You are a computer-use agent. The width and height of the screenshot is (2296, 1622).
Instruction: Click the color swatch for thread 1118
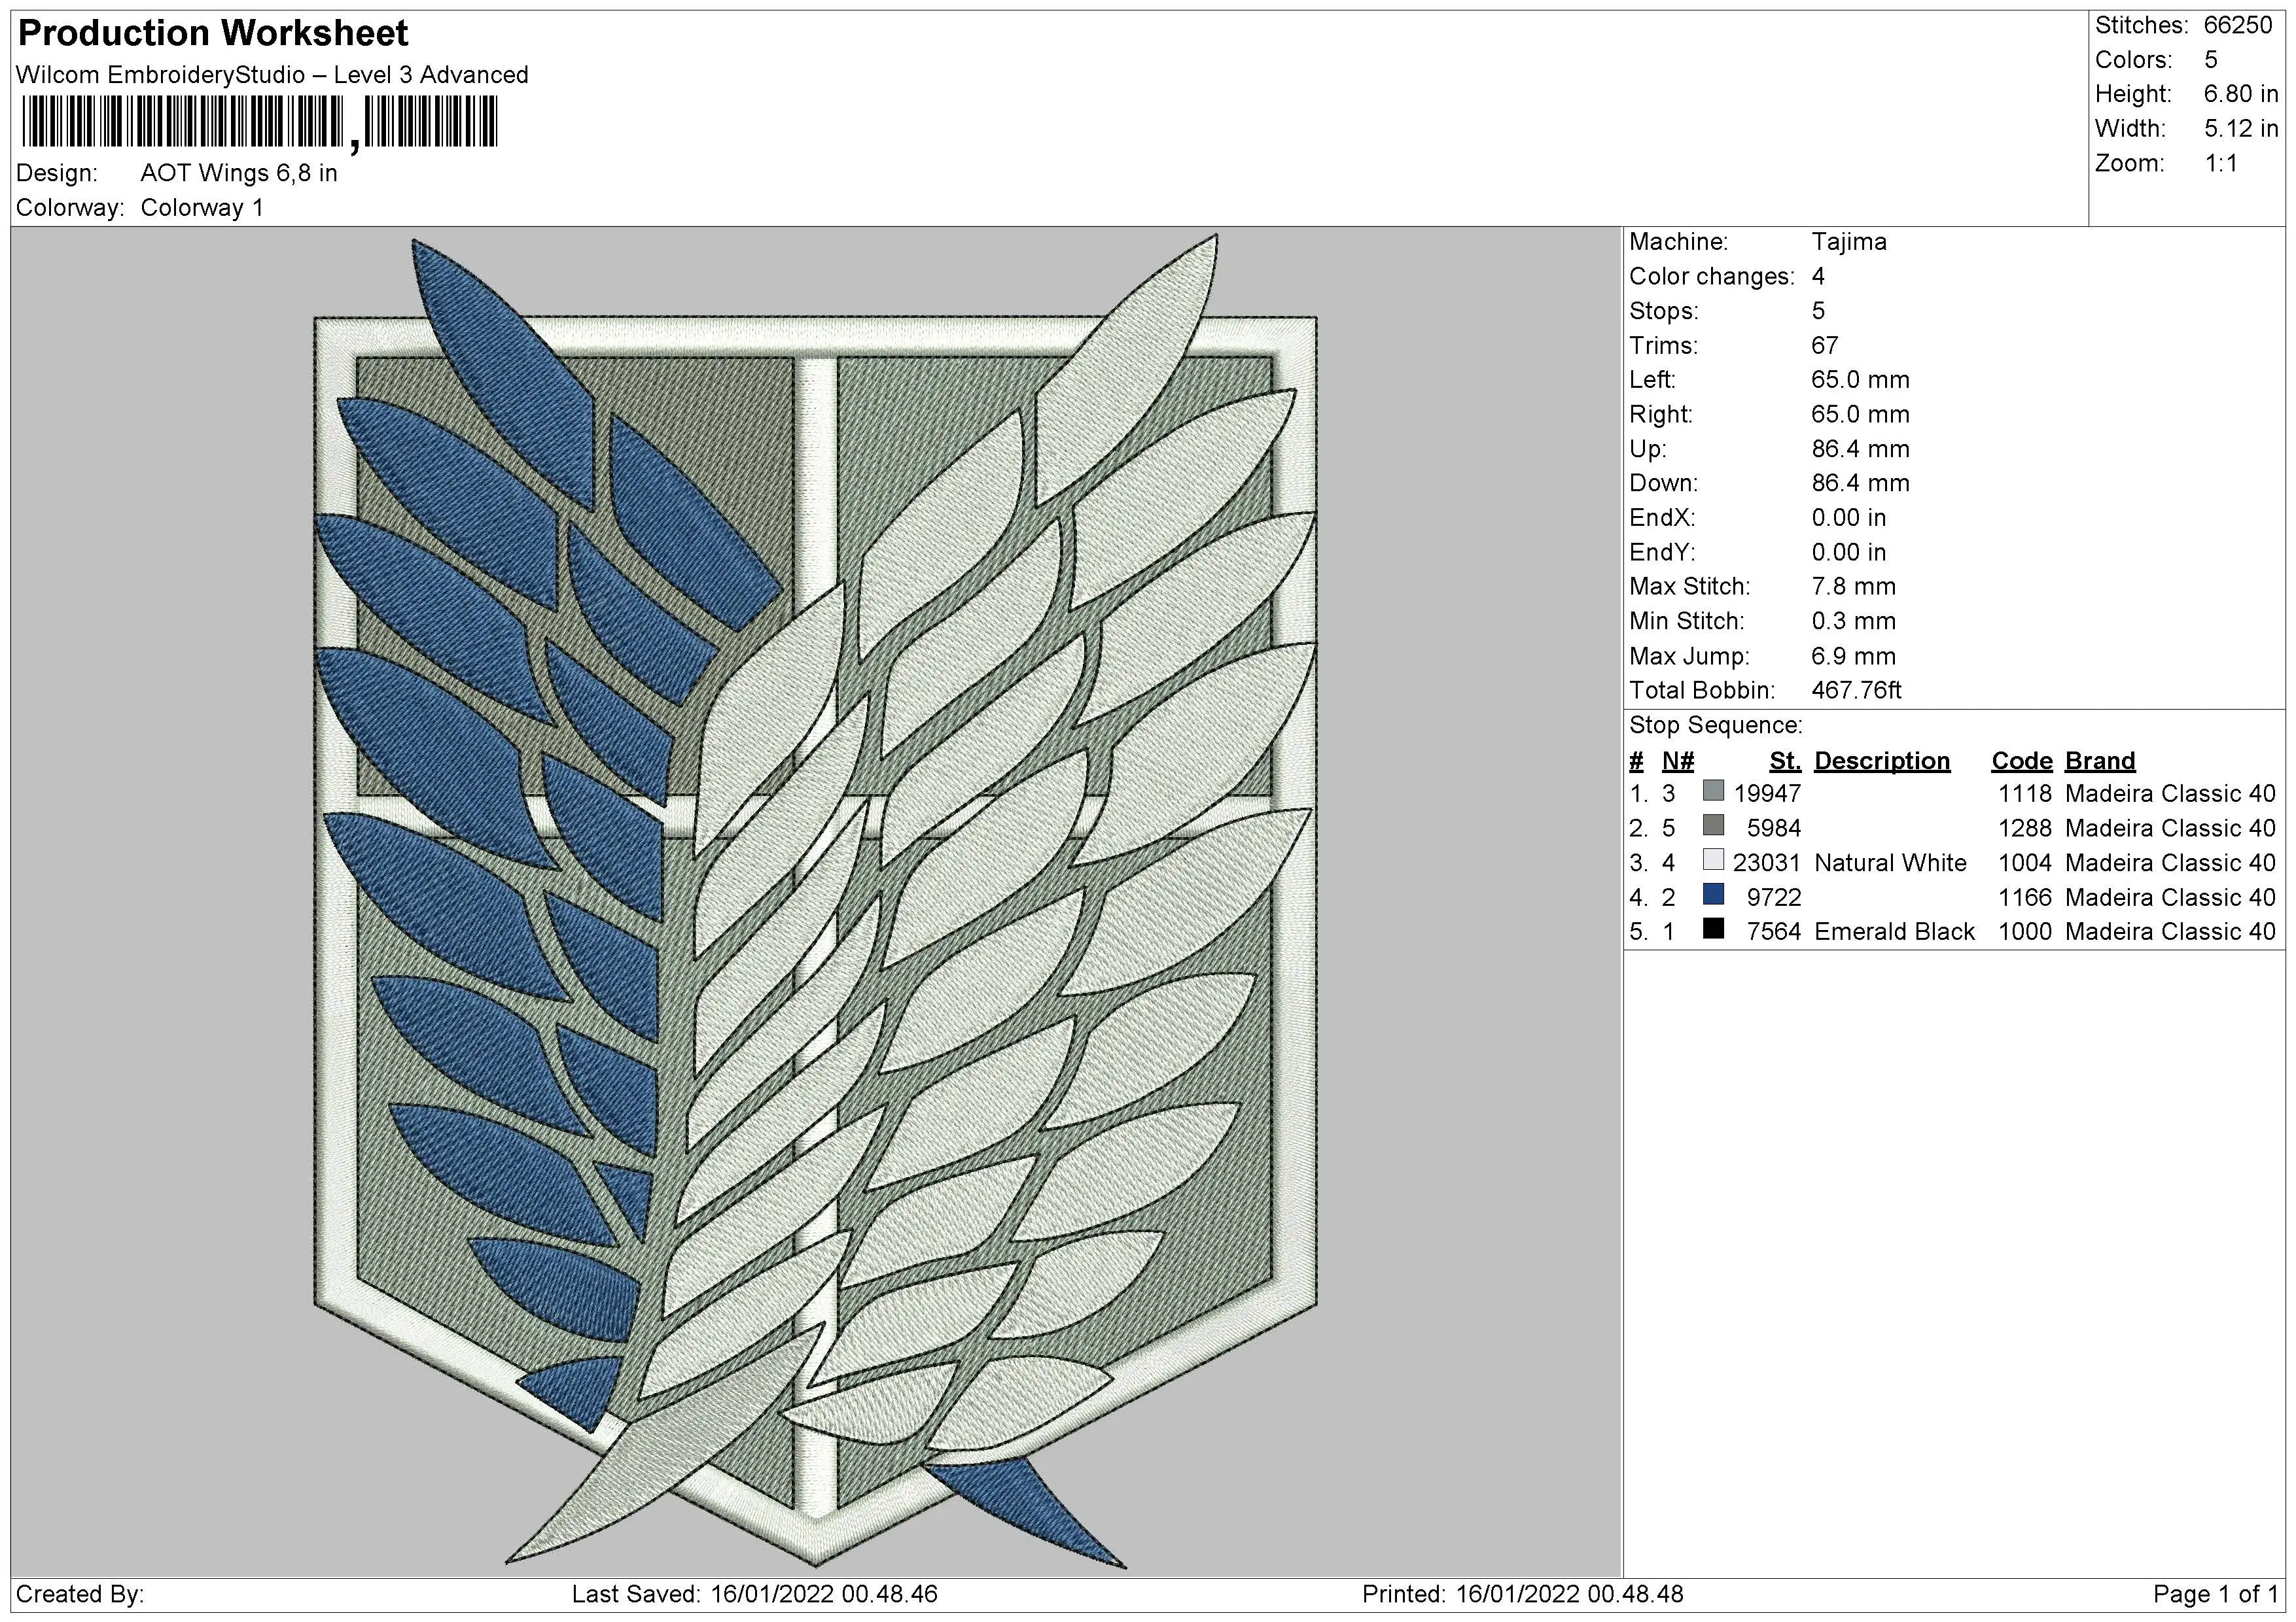(x=1713, y=791)
